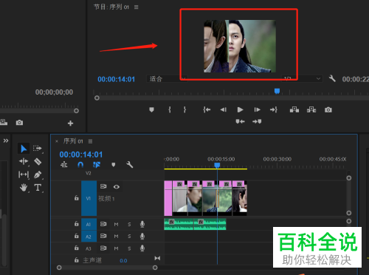Select first audio clip on A1
This screenshot has width=369, height=275.
pos(179,224)
